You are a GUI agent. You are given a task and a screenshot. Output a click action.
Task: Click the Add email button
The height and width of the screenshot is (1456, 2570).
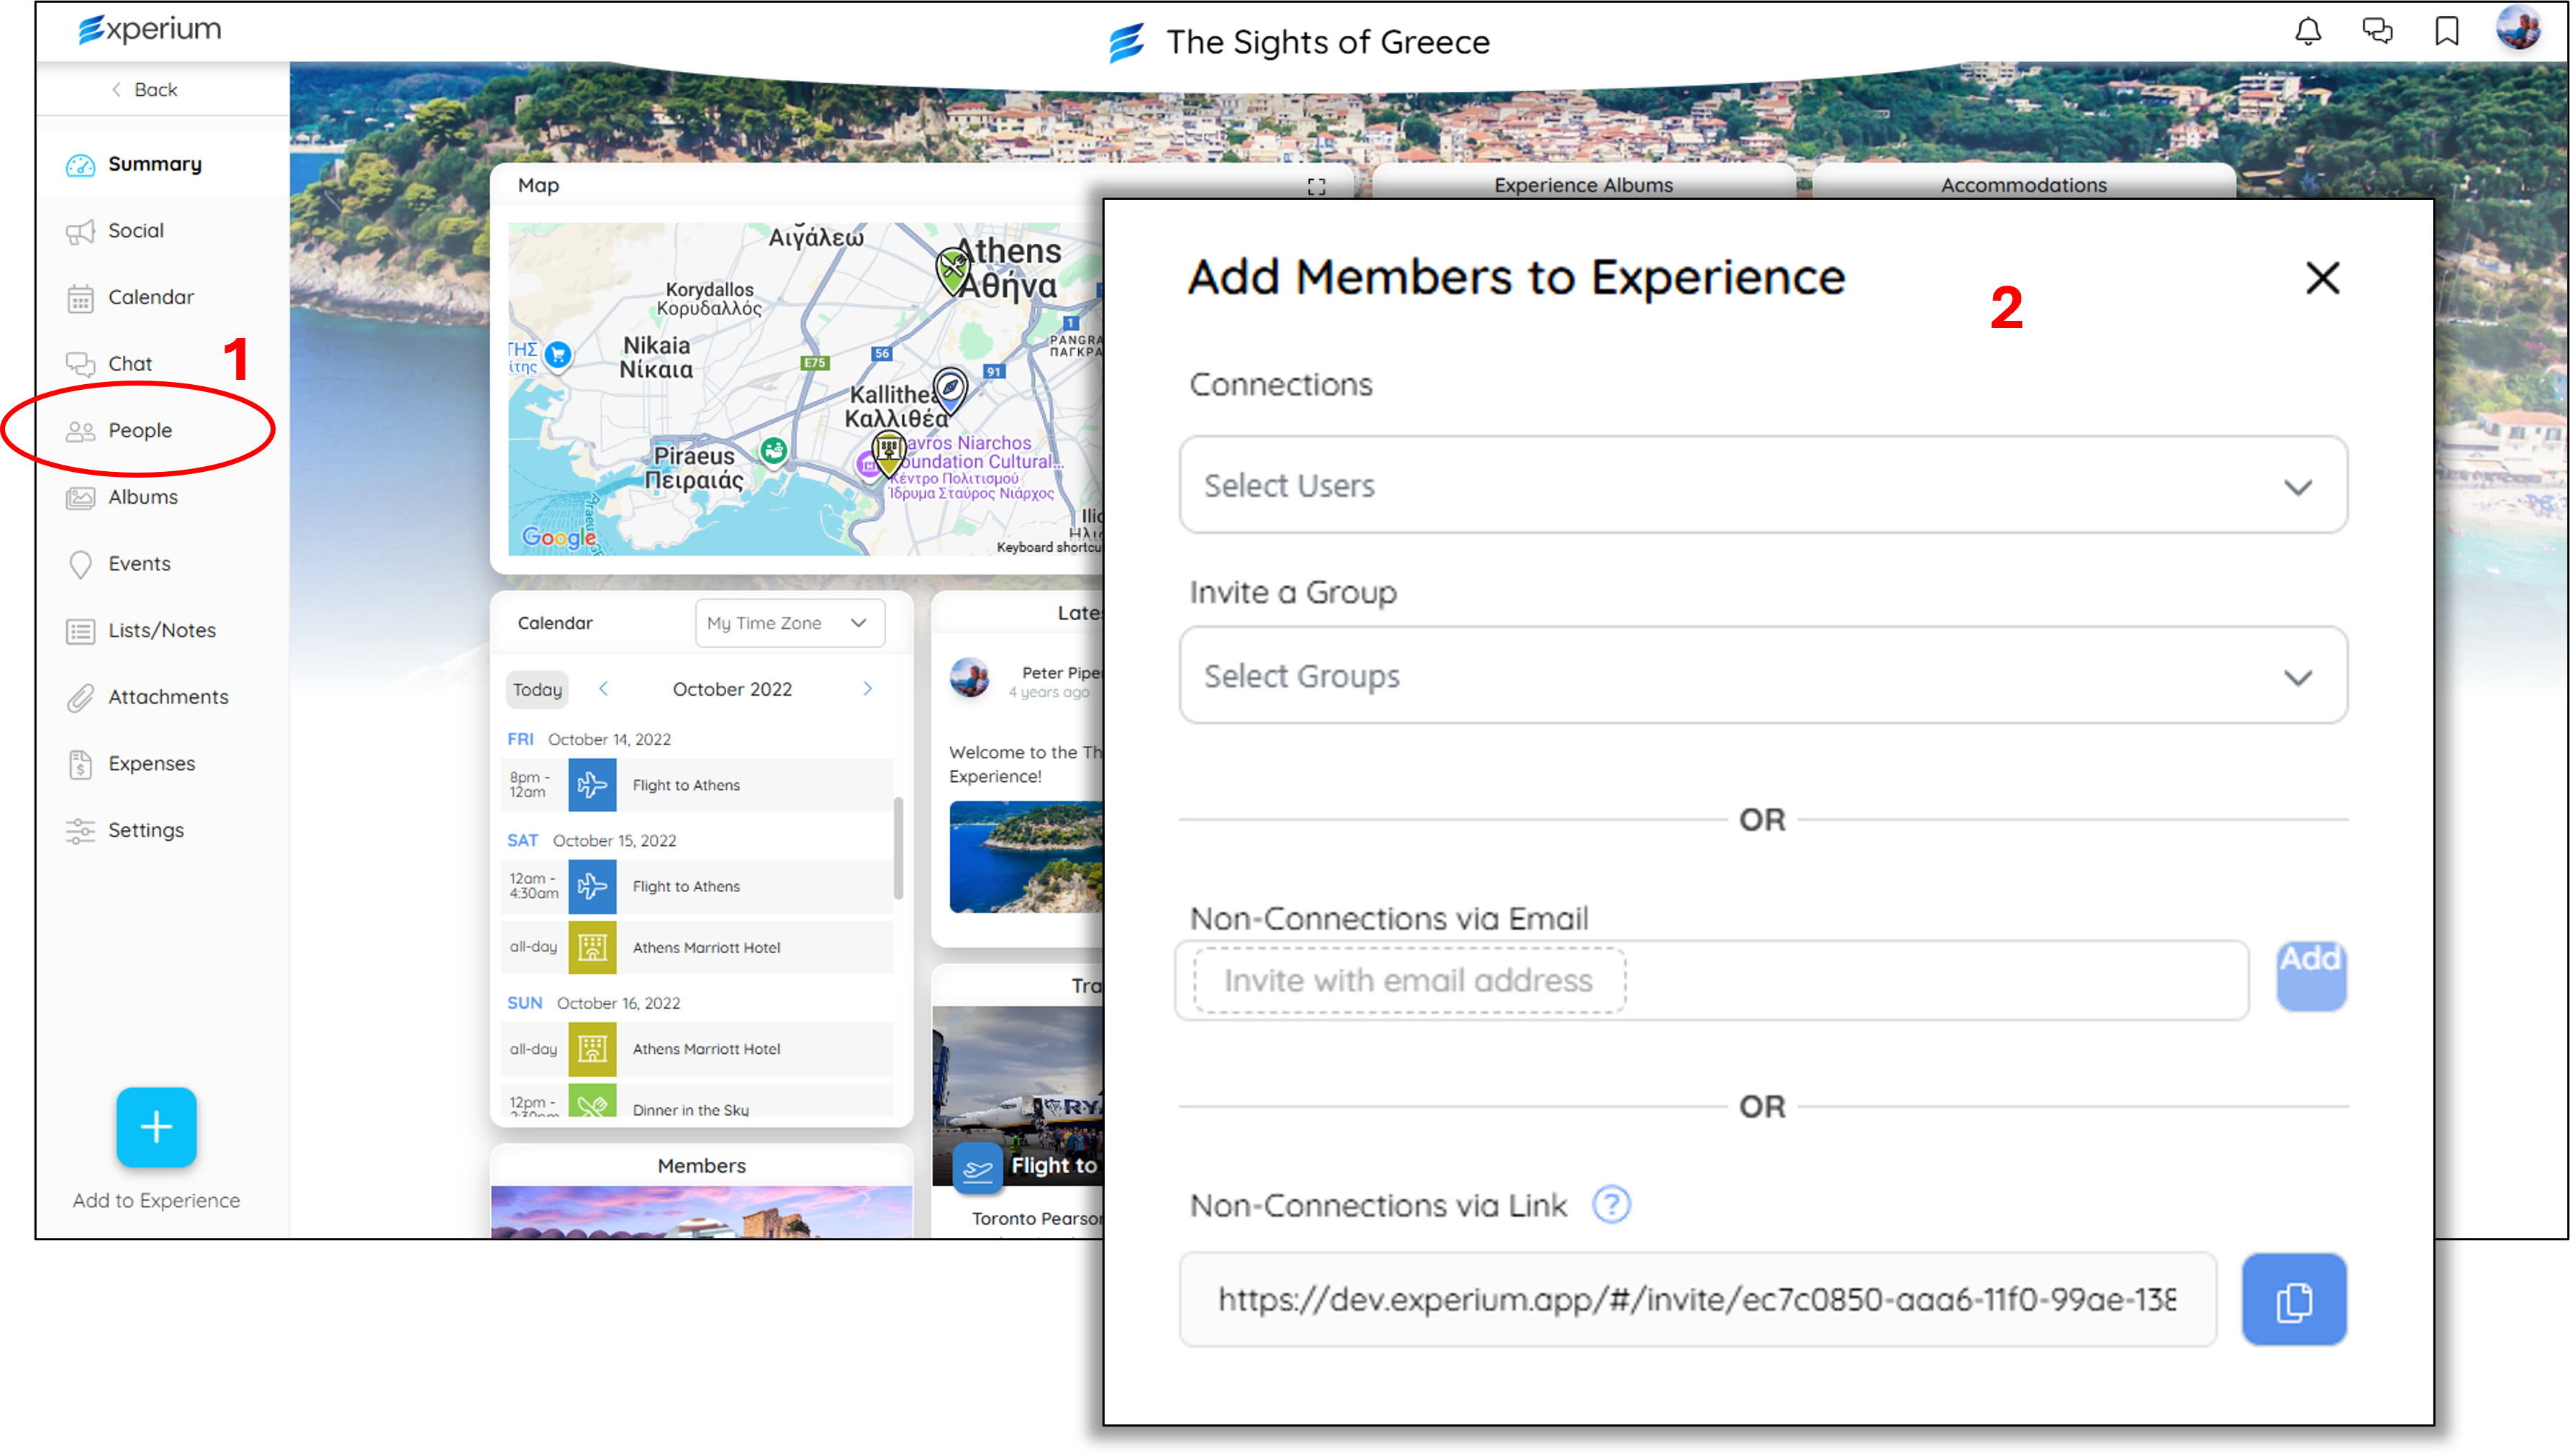click(x=2310, y=975)
